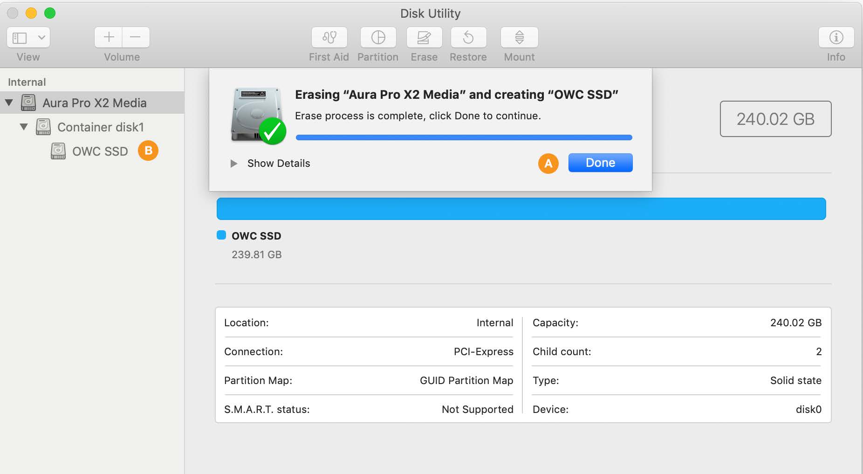
Task: Add a volume with plus button
Action: 109,37
